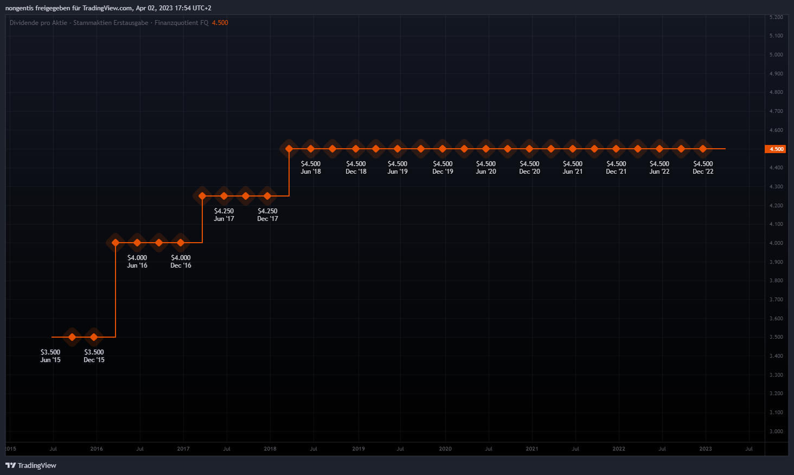
Task: Select the orange 4.500 value in the legend
Action: [220, 23]
